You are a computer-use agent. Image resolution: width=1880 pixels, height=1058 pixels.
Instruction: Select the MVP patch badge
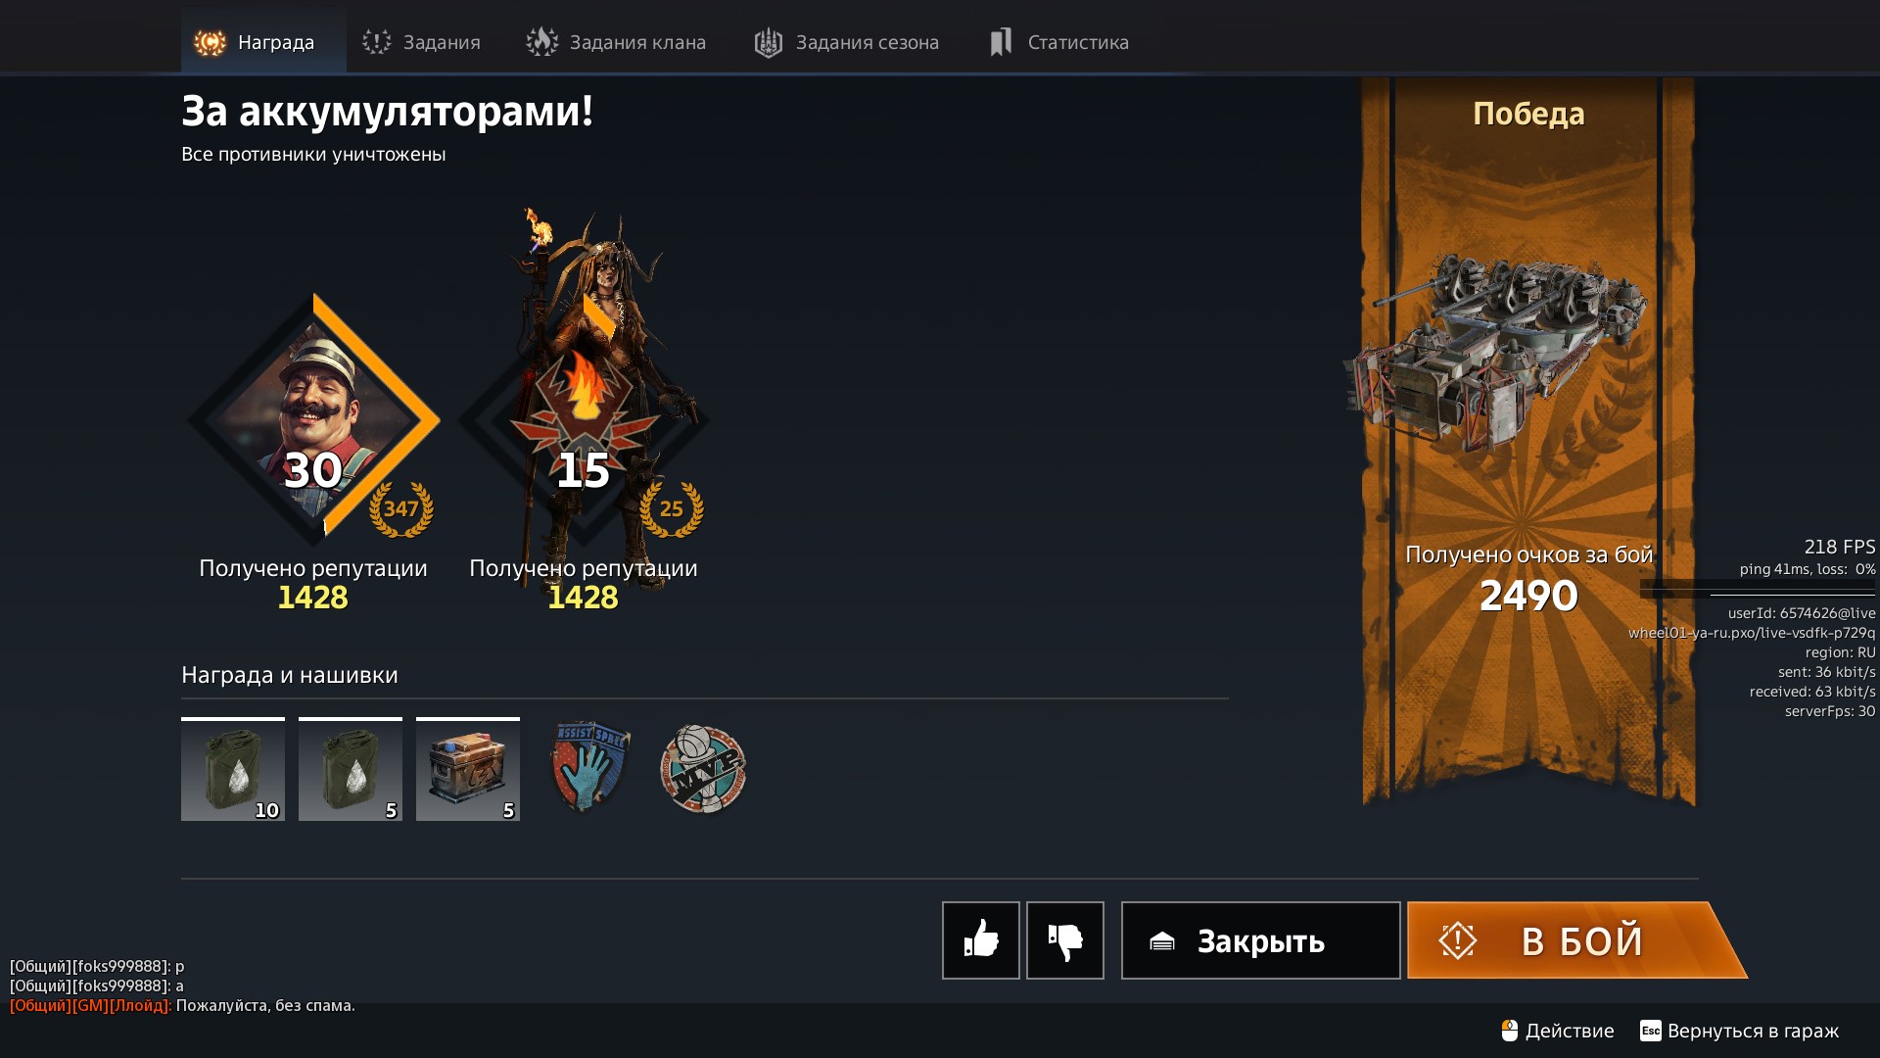pos(703,769)
